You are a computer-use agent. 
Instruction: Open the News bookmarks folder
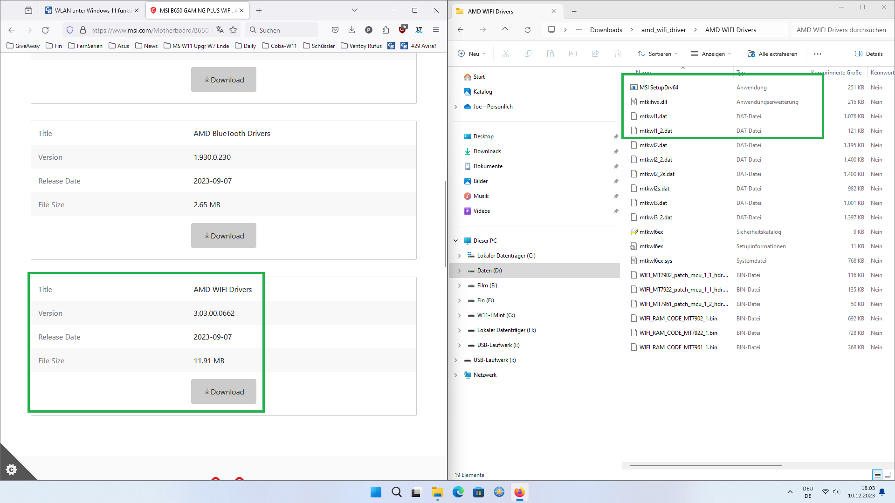[x=146, y=46]
